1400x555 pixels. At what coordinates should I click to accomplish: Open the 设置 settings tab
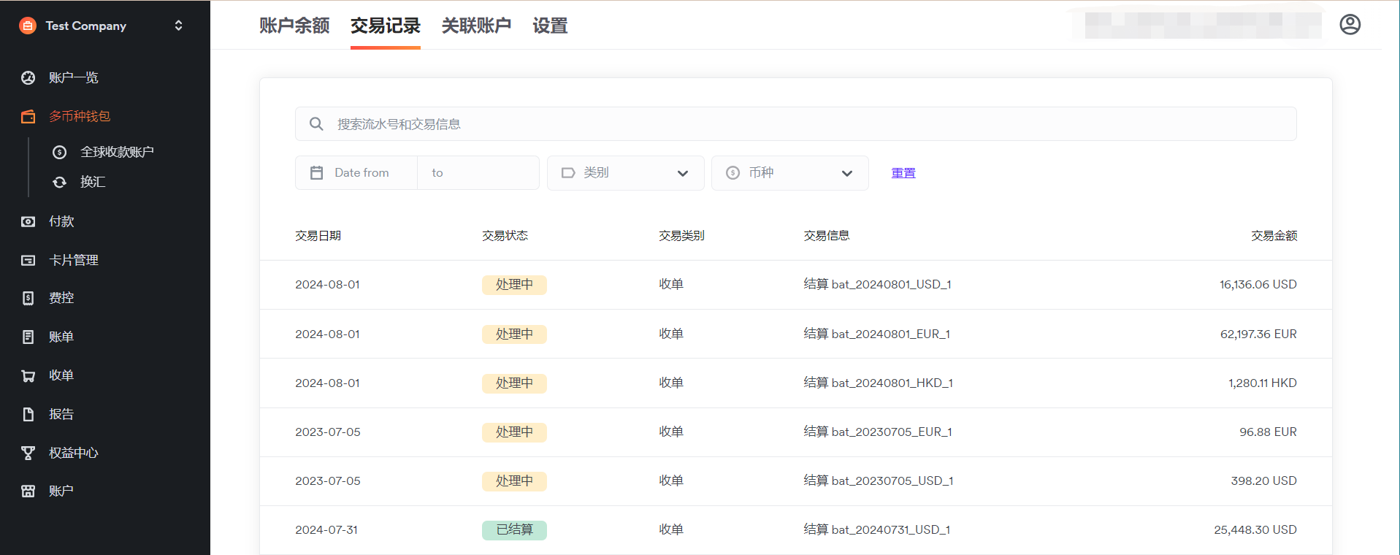[550, 26]
